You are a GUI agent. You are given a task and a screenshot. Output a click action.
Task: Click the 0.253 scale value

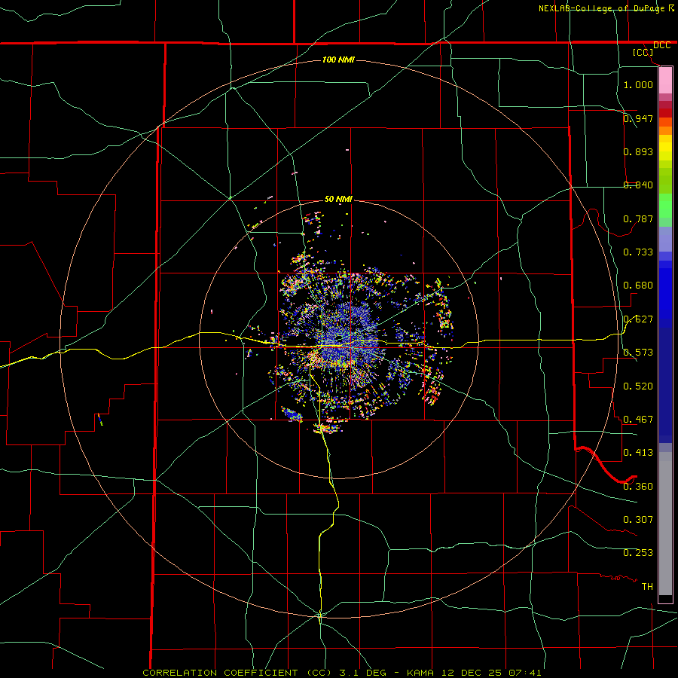pos(638,553)
